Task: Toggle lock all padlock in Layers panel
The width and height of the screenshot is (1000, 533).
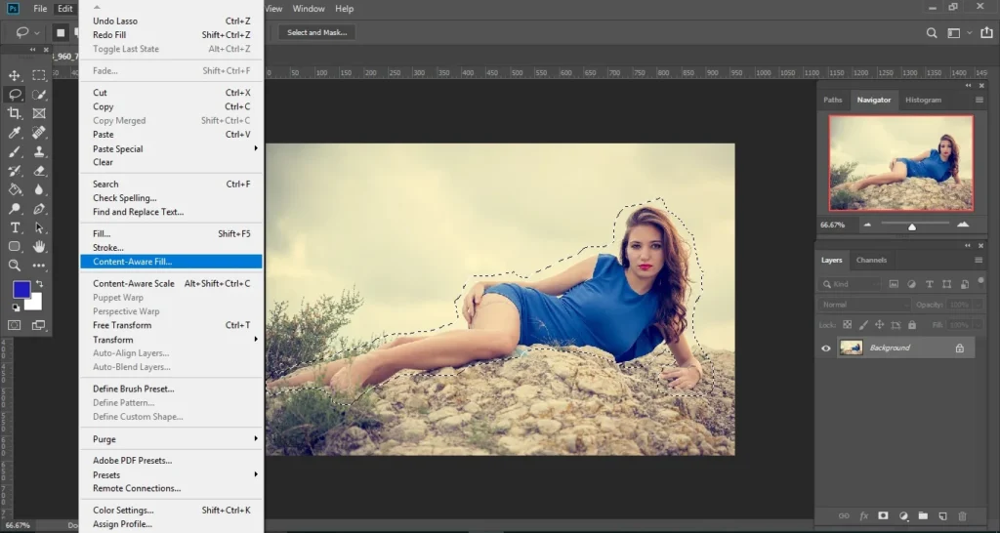Action: pyautogui.click(x=912, y=325)
